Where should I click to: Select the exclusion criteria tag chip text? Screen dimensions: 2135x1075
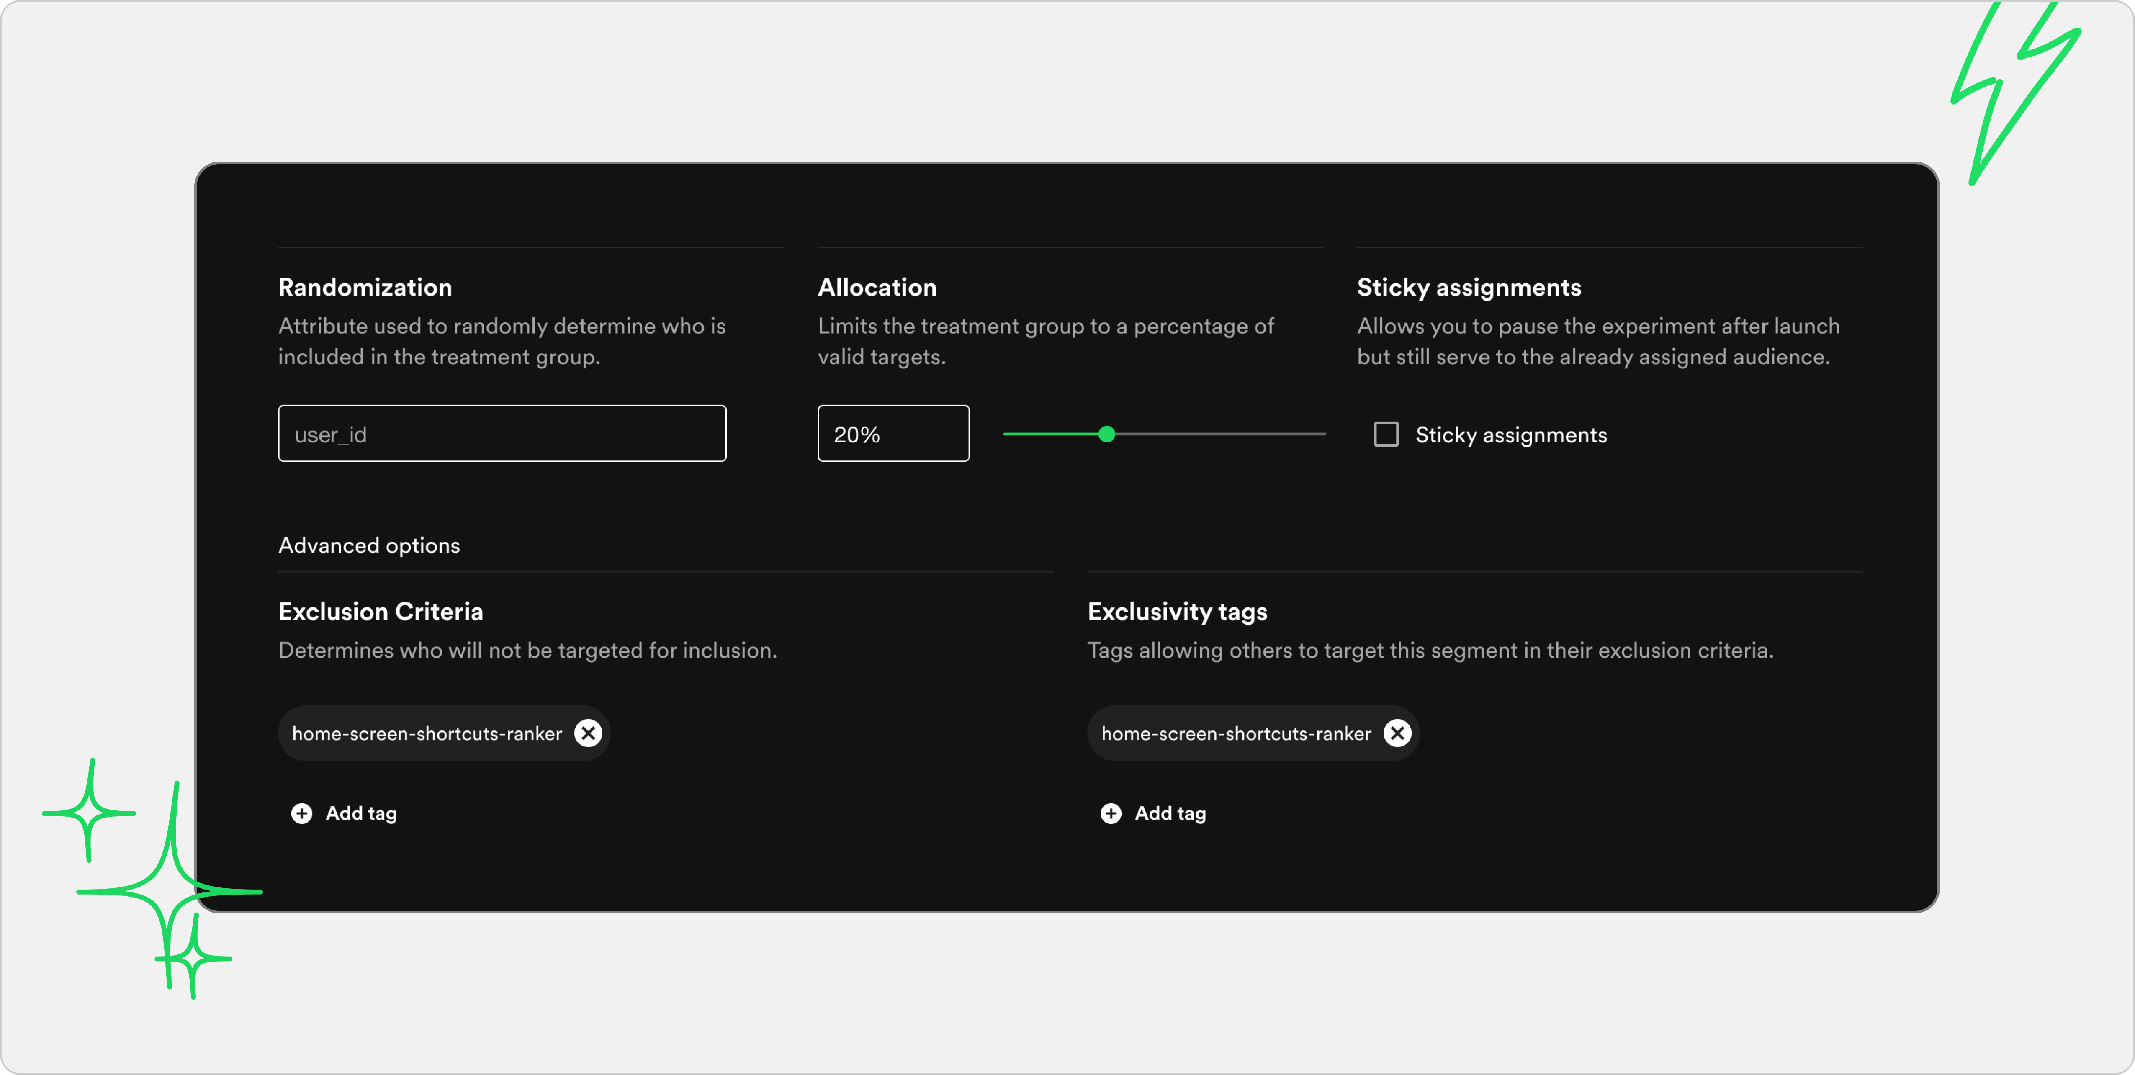(x=427, y=733)
